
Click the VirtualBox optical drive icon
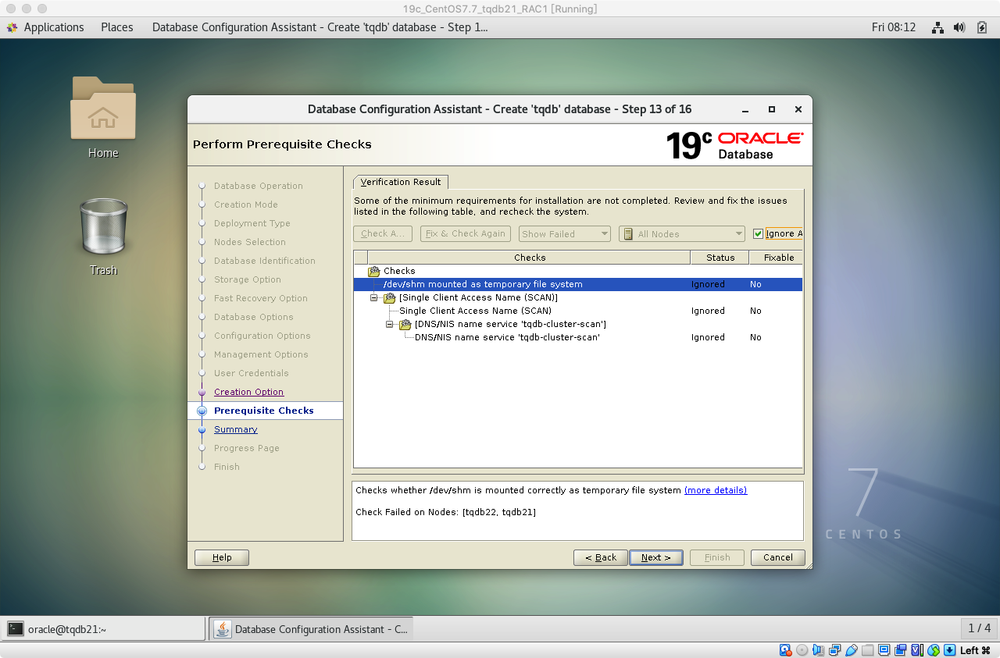[x=802, y=650]
